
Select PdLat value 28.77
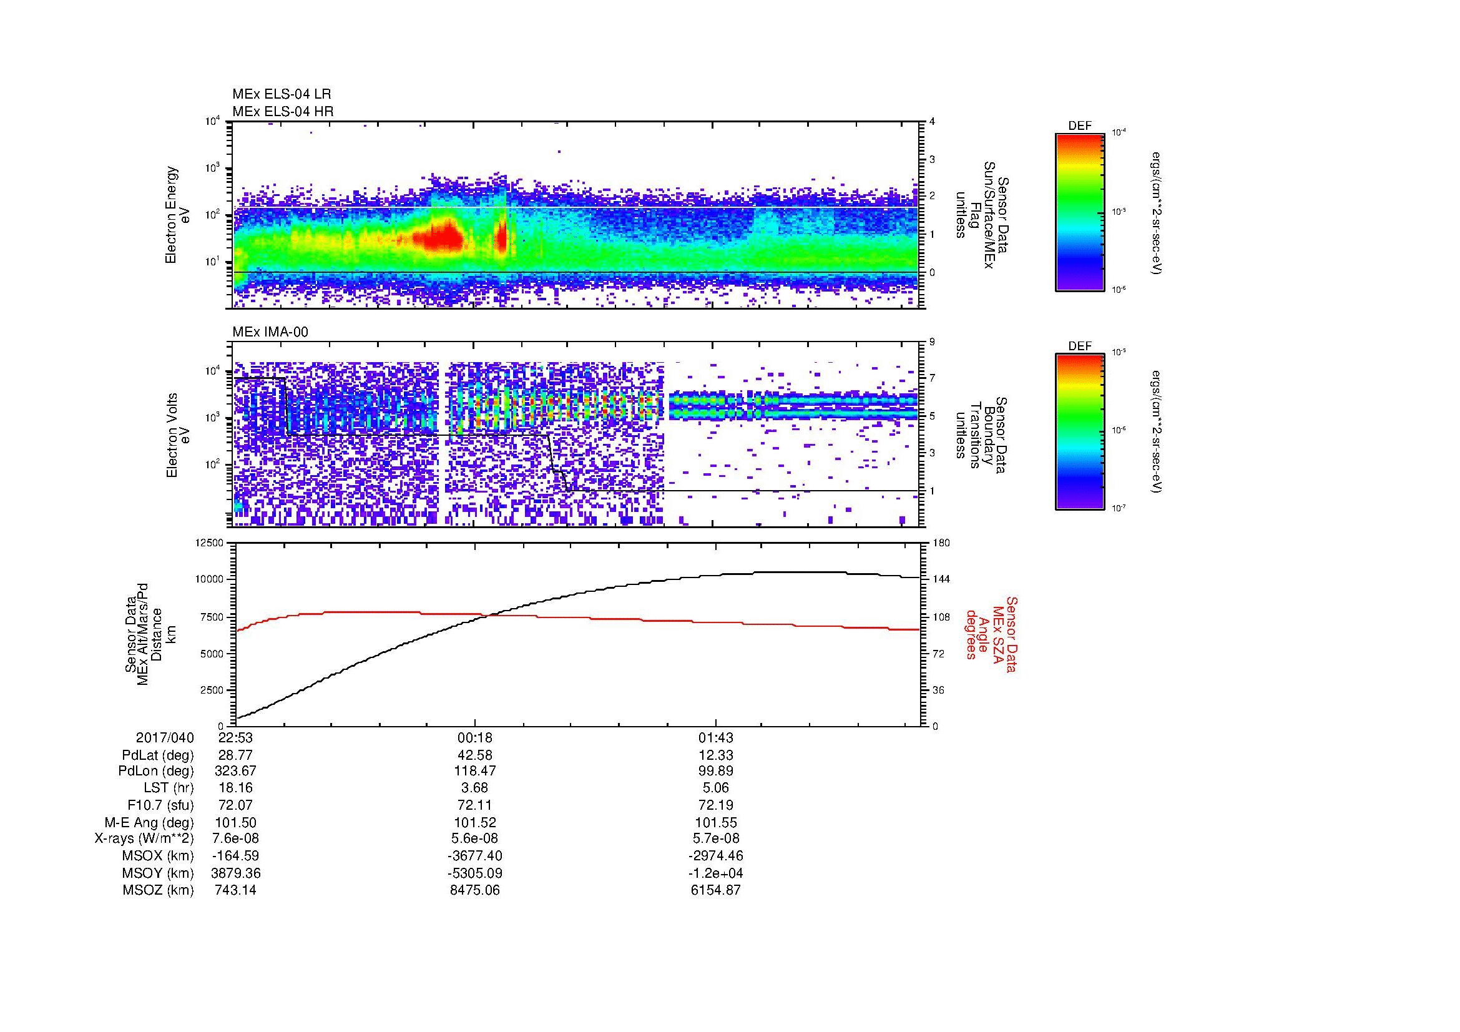[x=235, y=755]
